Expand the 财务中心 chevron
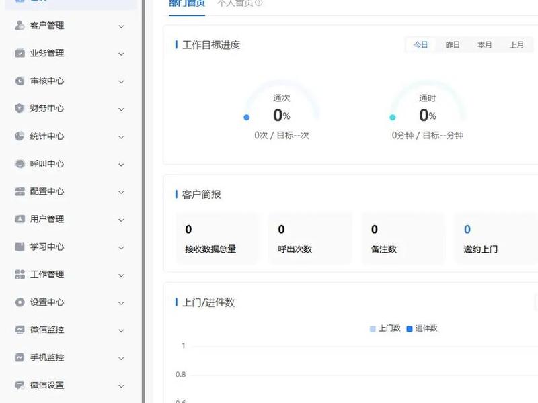The width and height of the screenshot is (538, 403). [x=121, y=109]
